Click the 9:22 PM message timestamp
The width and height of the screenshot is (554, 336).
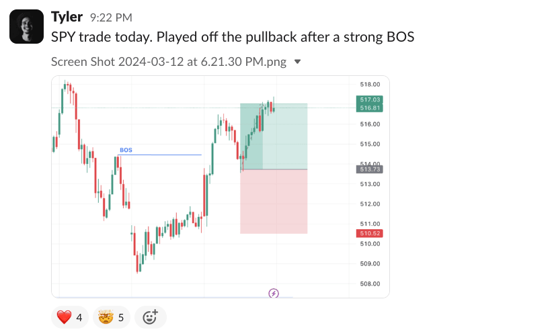click(111, 17)
